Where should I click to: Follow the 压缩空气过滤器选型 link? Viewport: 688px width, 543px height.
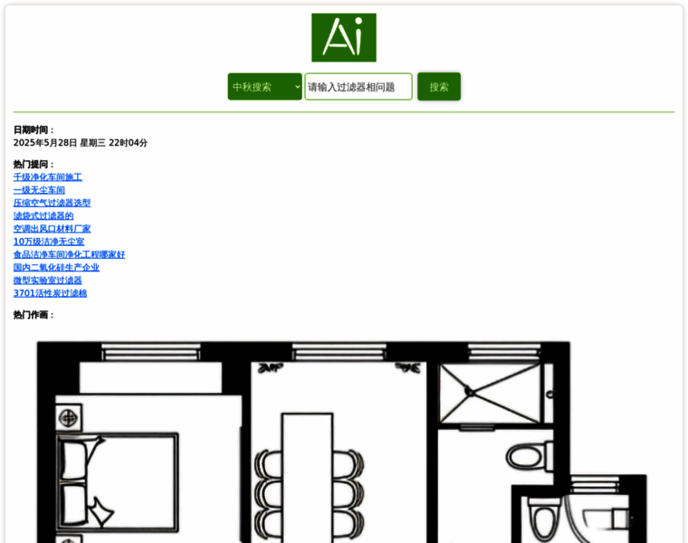[52, 203]
